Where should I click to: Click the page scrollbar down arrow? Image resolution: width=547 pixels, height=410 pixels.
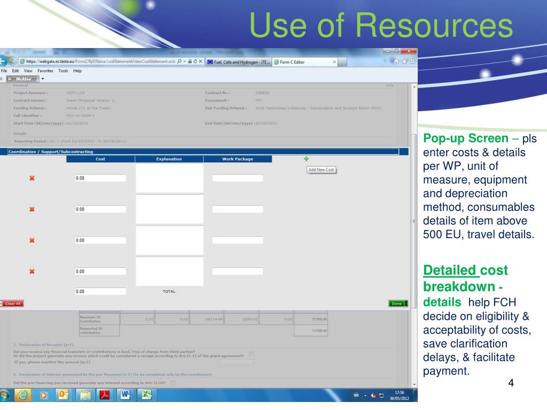415,384
